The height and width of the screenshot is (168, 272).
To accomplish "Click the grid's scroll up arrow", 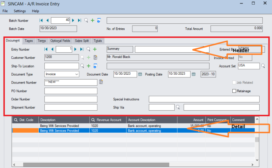I will (x=257, y=119).
